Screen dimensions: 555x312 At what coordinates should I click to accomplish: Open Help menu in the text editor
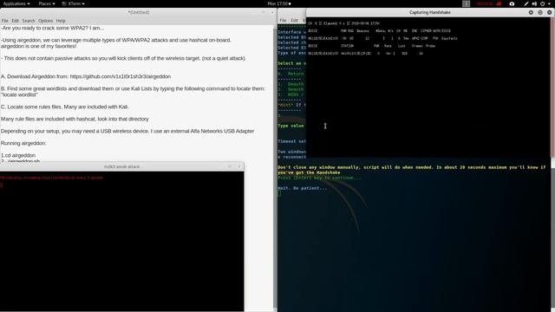pyautogui.click(x=61, y=21)
